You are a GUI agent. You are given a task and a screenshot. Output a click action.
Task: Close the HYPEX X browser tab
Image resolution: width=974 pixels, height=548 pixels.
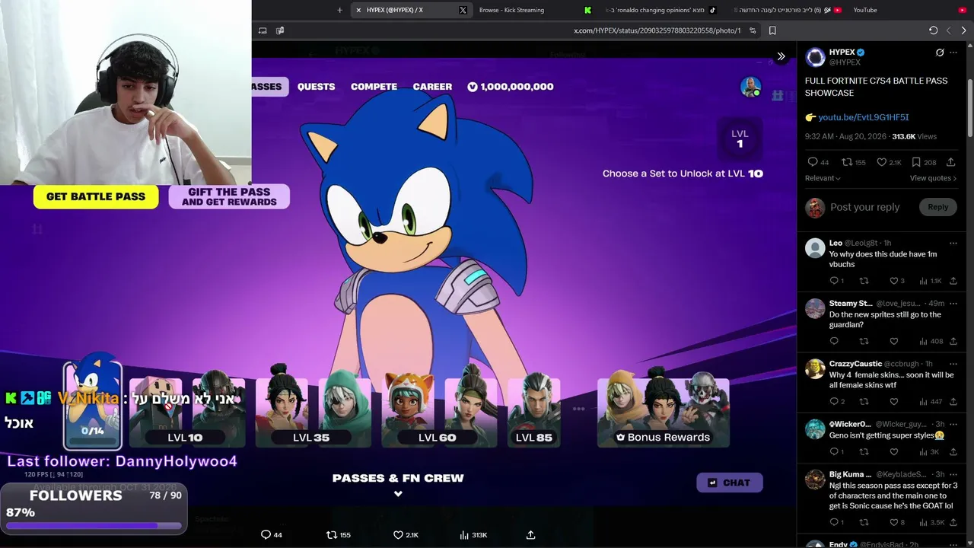tap(358, 10)
